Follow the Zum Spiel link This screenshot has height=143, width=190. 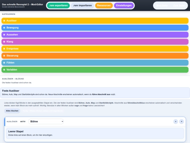pyautogui.click(x=179, y=5)
